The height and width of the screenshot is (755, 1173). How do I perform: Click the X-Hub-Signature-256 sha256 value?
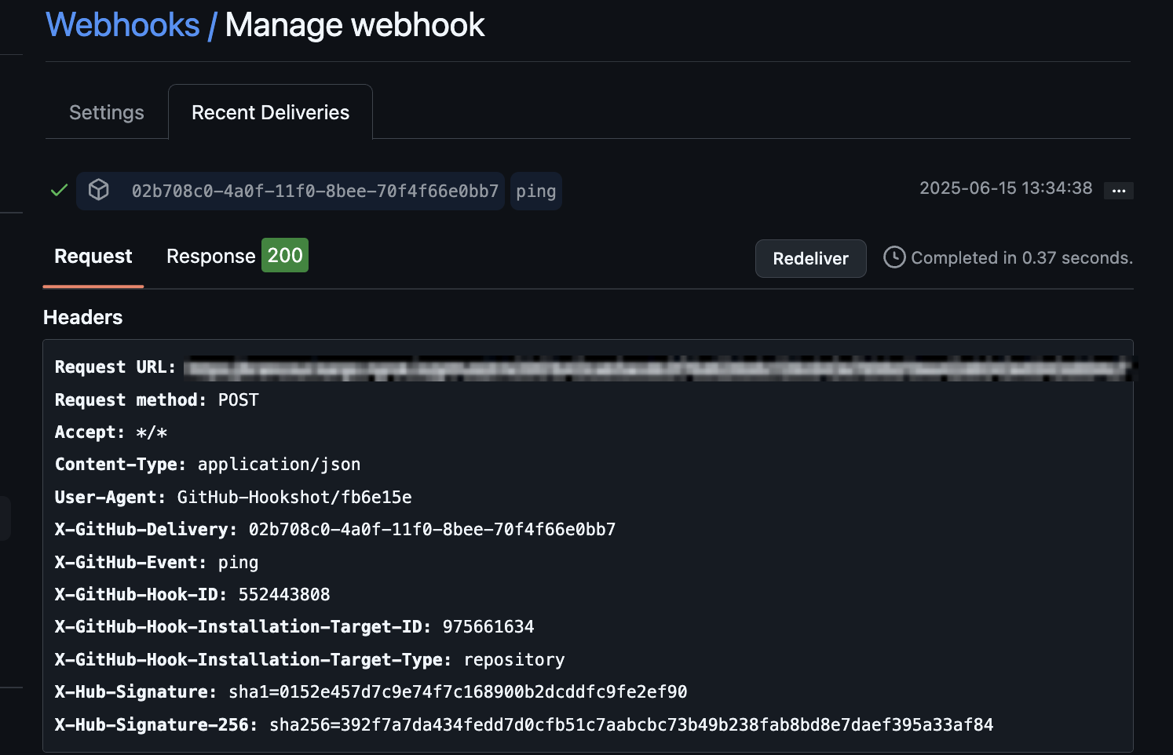click(630, 725)
